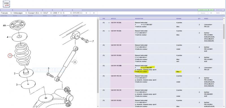The width and height of the screenshot is (226, 108).
Task: Click the green VIN tab
Action: (211, 10)
